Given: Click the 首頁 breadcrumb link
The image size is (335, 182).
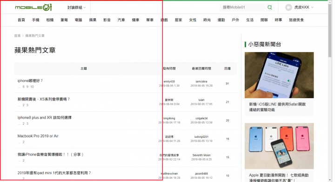Looking at the screenshot, I should coord(17,36).
